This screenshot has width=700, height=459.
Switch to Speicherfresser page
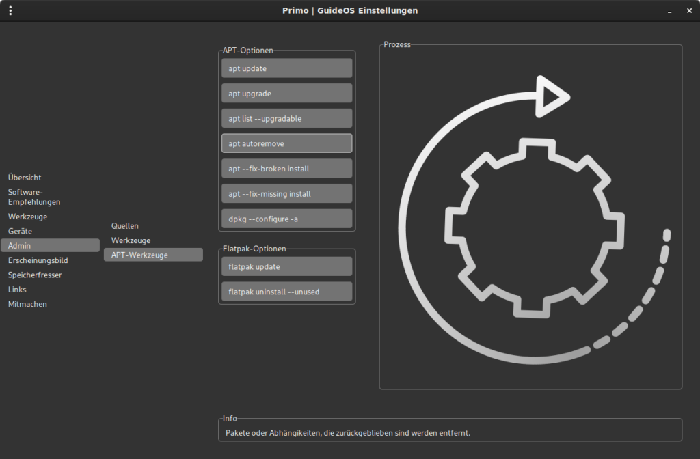tap(35, 275)
